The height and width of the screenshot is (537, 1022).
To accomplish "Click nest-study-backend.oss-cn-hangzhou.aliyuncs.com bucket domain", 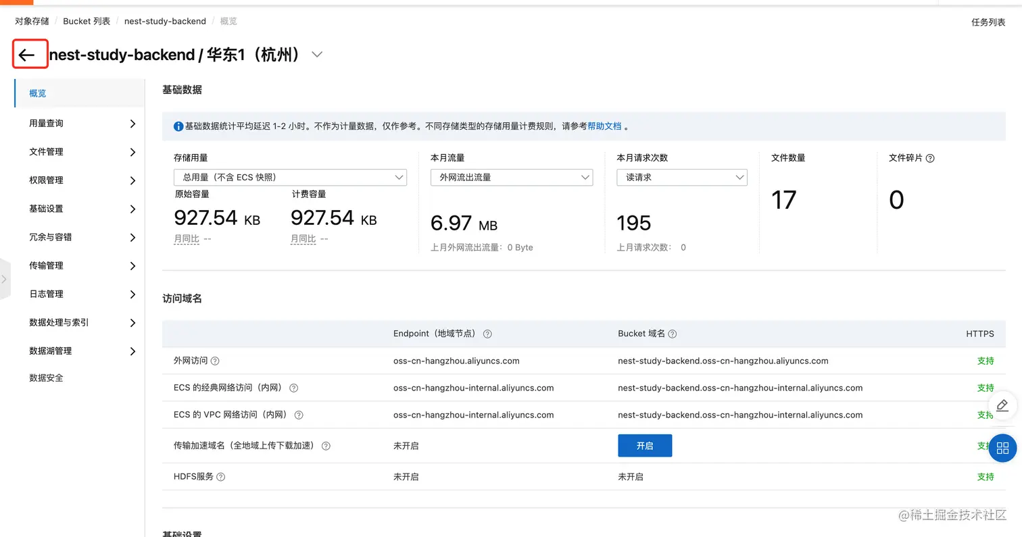I will click(x=723, y=361).
